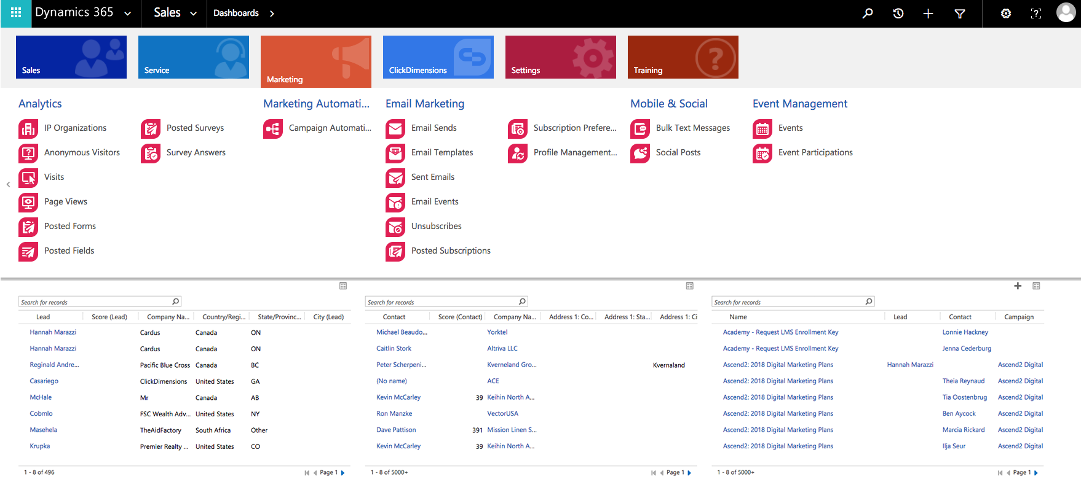Viewport: 1081px width, 498px height.
Task: Select the Marketing module tile
Action: pyautogui.click(x=316, y=61)
